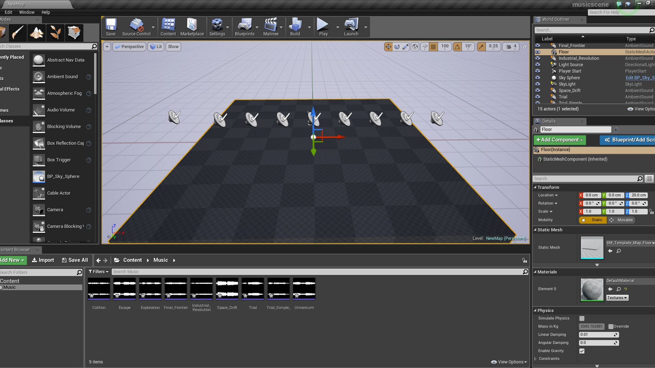
Task: Browse to DefaultMaterial with magnifier icon
Action: click(618, 289)
